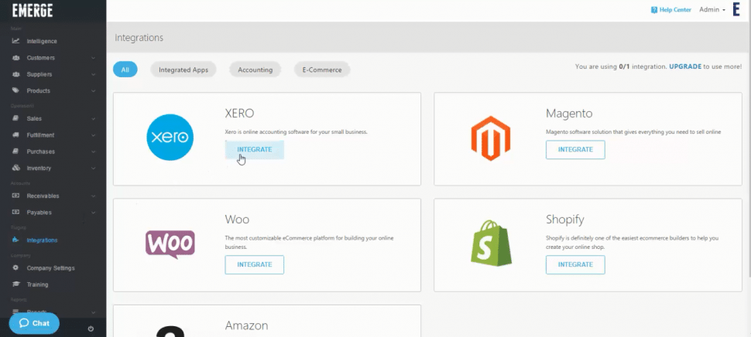The width and height of the screenshot is (751, 337).
Task: Click the Integrations page heading
Action: (x=139, y=37)
